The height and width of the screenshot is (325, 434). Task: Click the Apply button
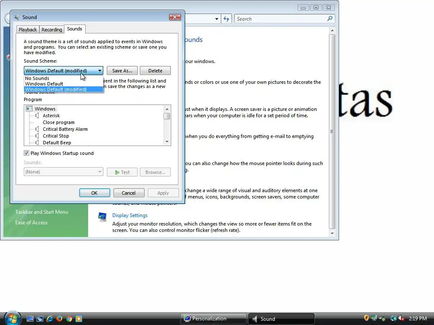click(163, 193)
